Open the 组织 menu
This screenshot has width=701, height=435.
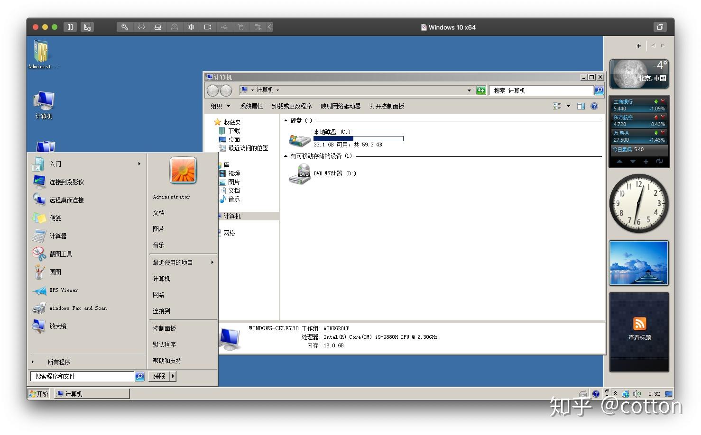point(221,106)
